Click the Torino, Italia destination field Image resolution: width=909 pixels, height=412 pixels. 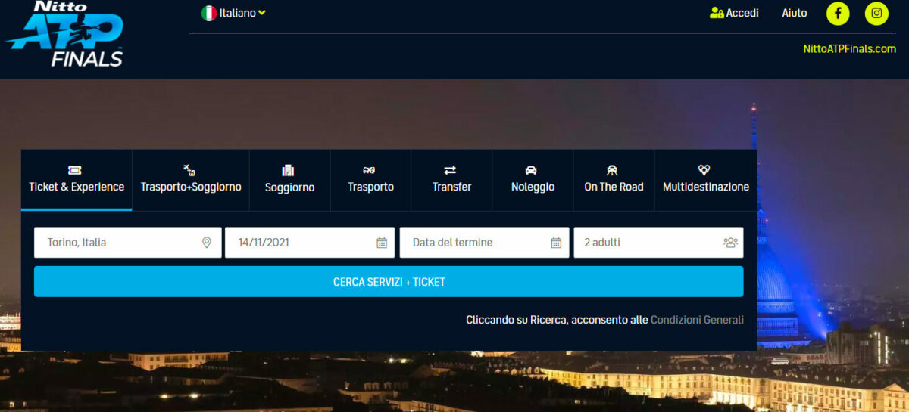click(117, 243)
